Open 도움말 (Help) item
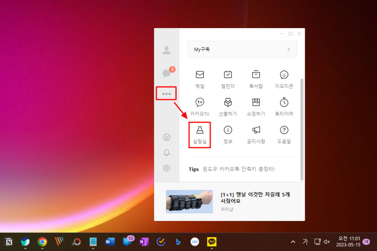The width and height of the screenshot is (377, 251). 284,135
